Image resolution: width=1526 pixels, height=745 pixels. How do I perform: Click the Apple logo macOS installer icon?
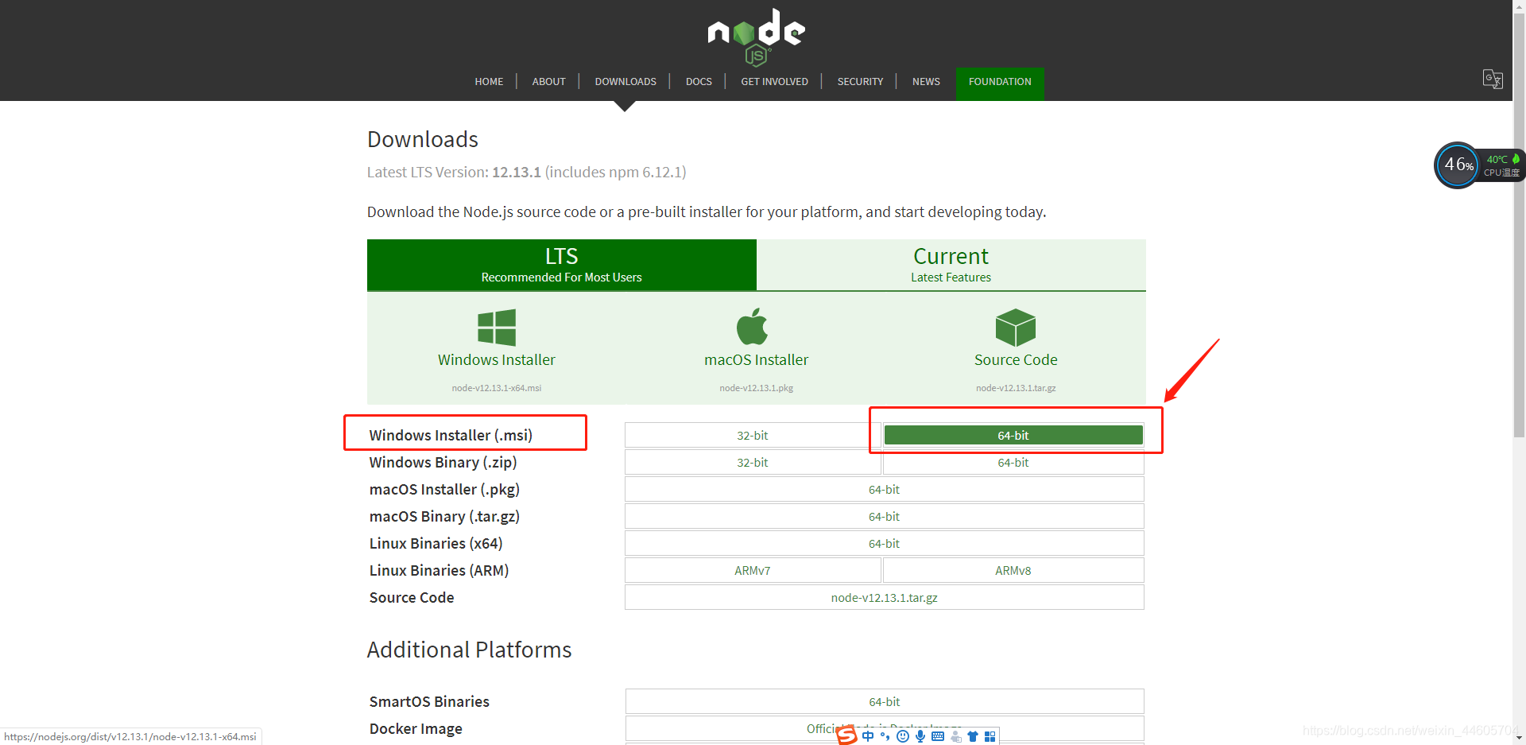752,326
